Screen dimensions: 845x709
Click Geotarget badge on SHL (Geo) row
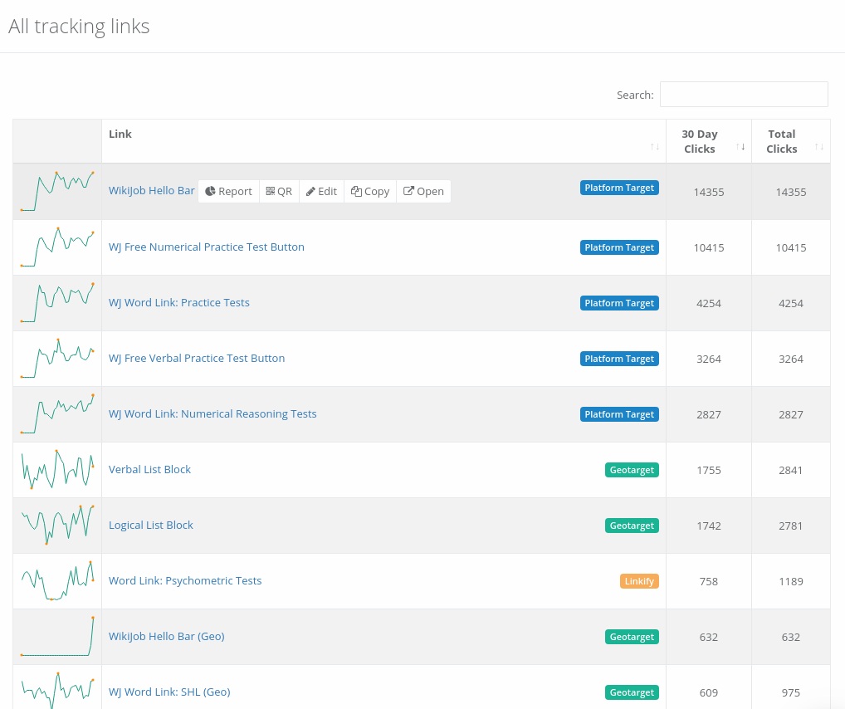point(632,692)
